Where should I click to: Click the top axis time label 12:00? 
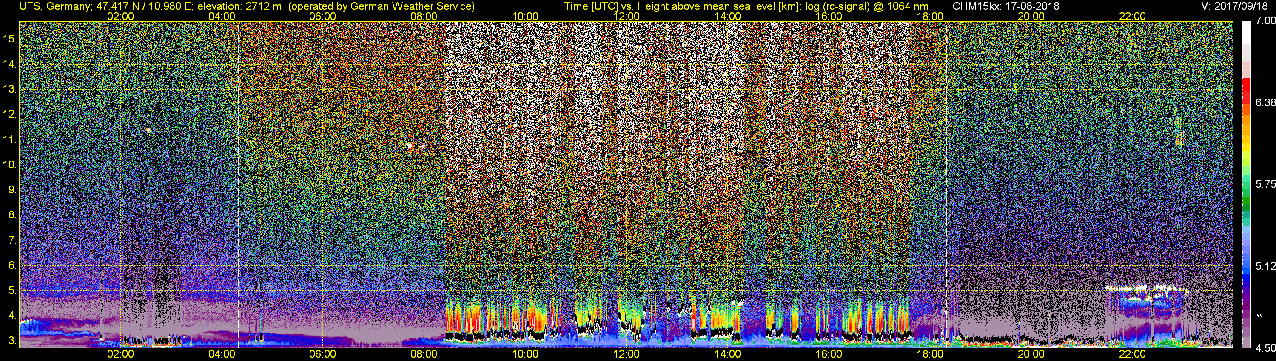(626, 16)
